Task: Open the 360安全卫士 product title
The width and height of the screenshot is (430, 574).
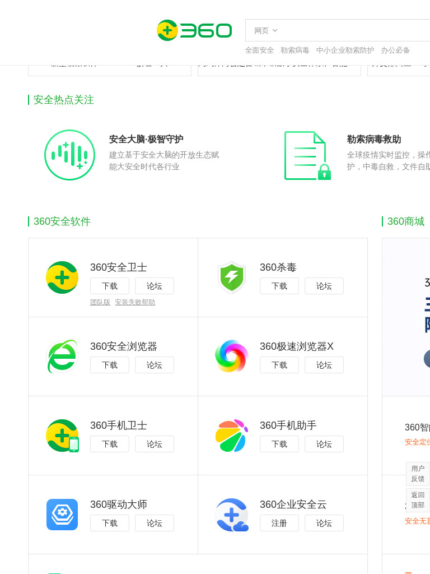Action: (119, 267)
